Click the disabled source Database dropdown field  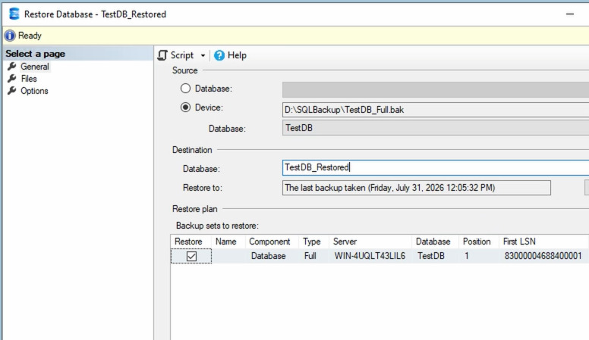tap(436, 90)
